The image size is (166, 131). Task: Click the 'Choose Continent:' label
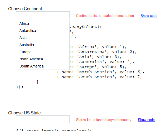(25, 9)
